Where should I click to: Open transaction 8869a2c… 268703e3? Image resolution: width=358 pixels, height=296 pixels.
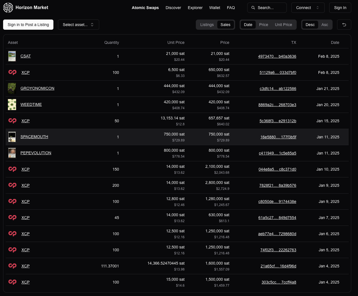pyautogui.click(x=277, y=105)
